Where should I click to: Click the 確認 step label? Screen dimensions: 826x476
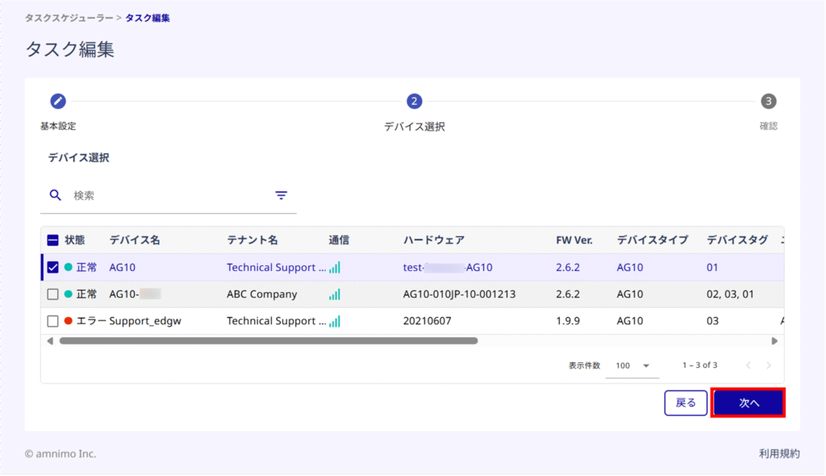pos(769,126)
